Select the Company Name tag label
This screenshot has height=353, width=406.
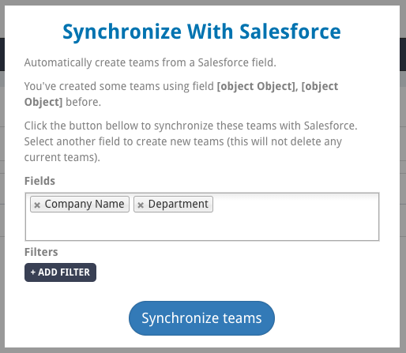pos(85,204)
